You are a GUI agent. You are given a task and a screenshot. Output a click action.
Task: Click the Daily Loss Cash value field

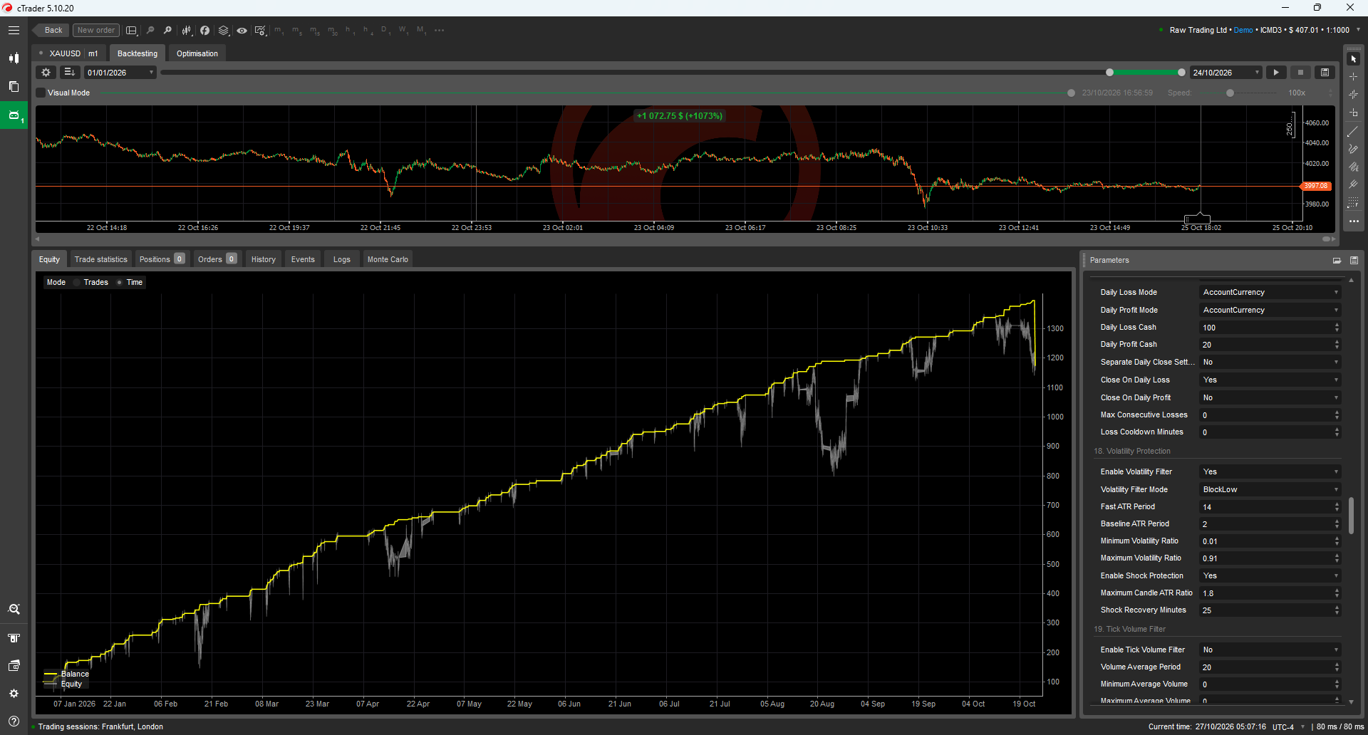(x=1266, y=328)
